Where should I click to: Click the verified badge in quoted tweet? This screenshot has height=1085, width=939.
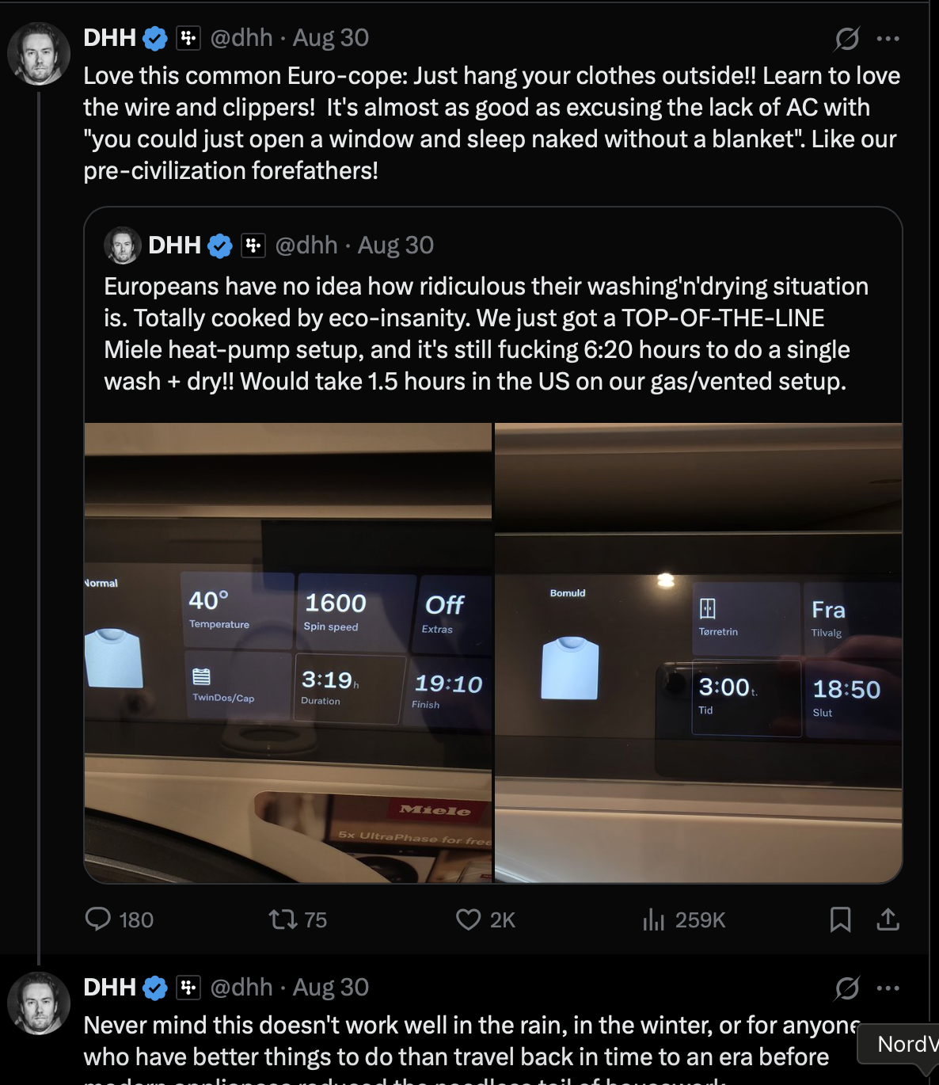[x=219, y=246]
